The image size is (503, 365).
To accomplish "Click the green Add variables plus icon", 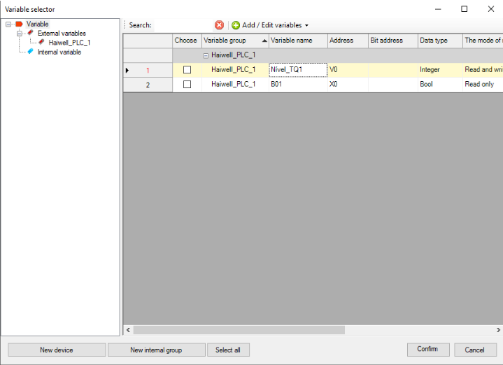I will tap(236, 25).
